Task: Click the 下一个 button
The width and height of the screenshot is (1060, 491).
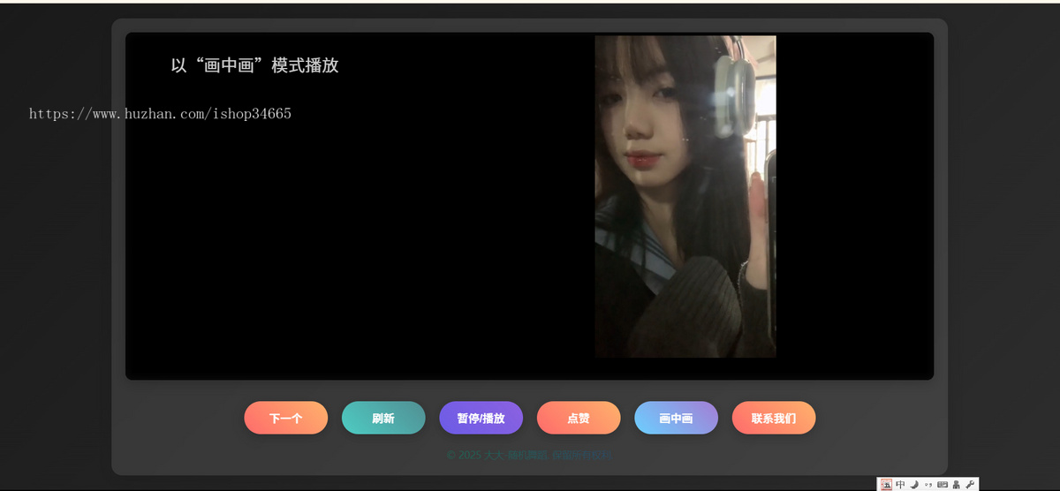Action: click(285, 418)
